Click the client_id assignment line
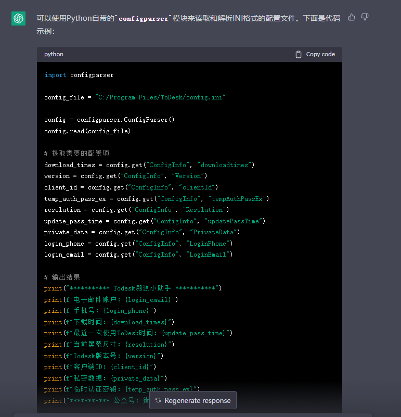Viewport: 401px width, 417px height. point(131,187)
